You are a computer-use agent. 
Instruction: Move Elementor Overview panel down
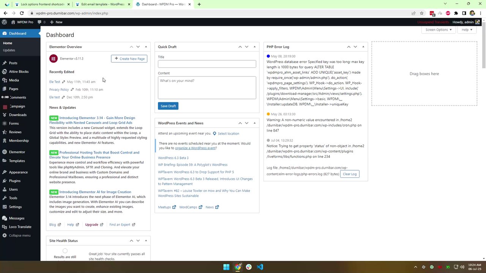pyautogui.click(x=138, y=47)
